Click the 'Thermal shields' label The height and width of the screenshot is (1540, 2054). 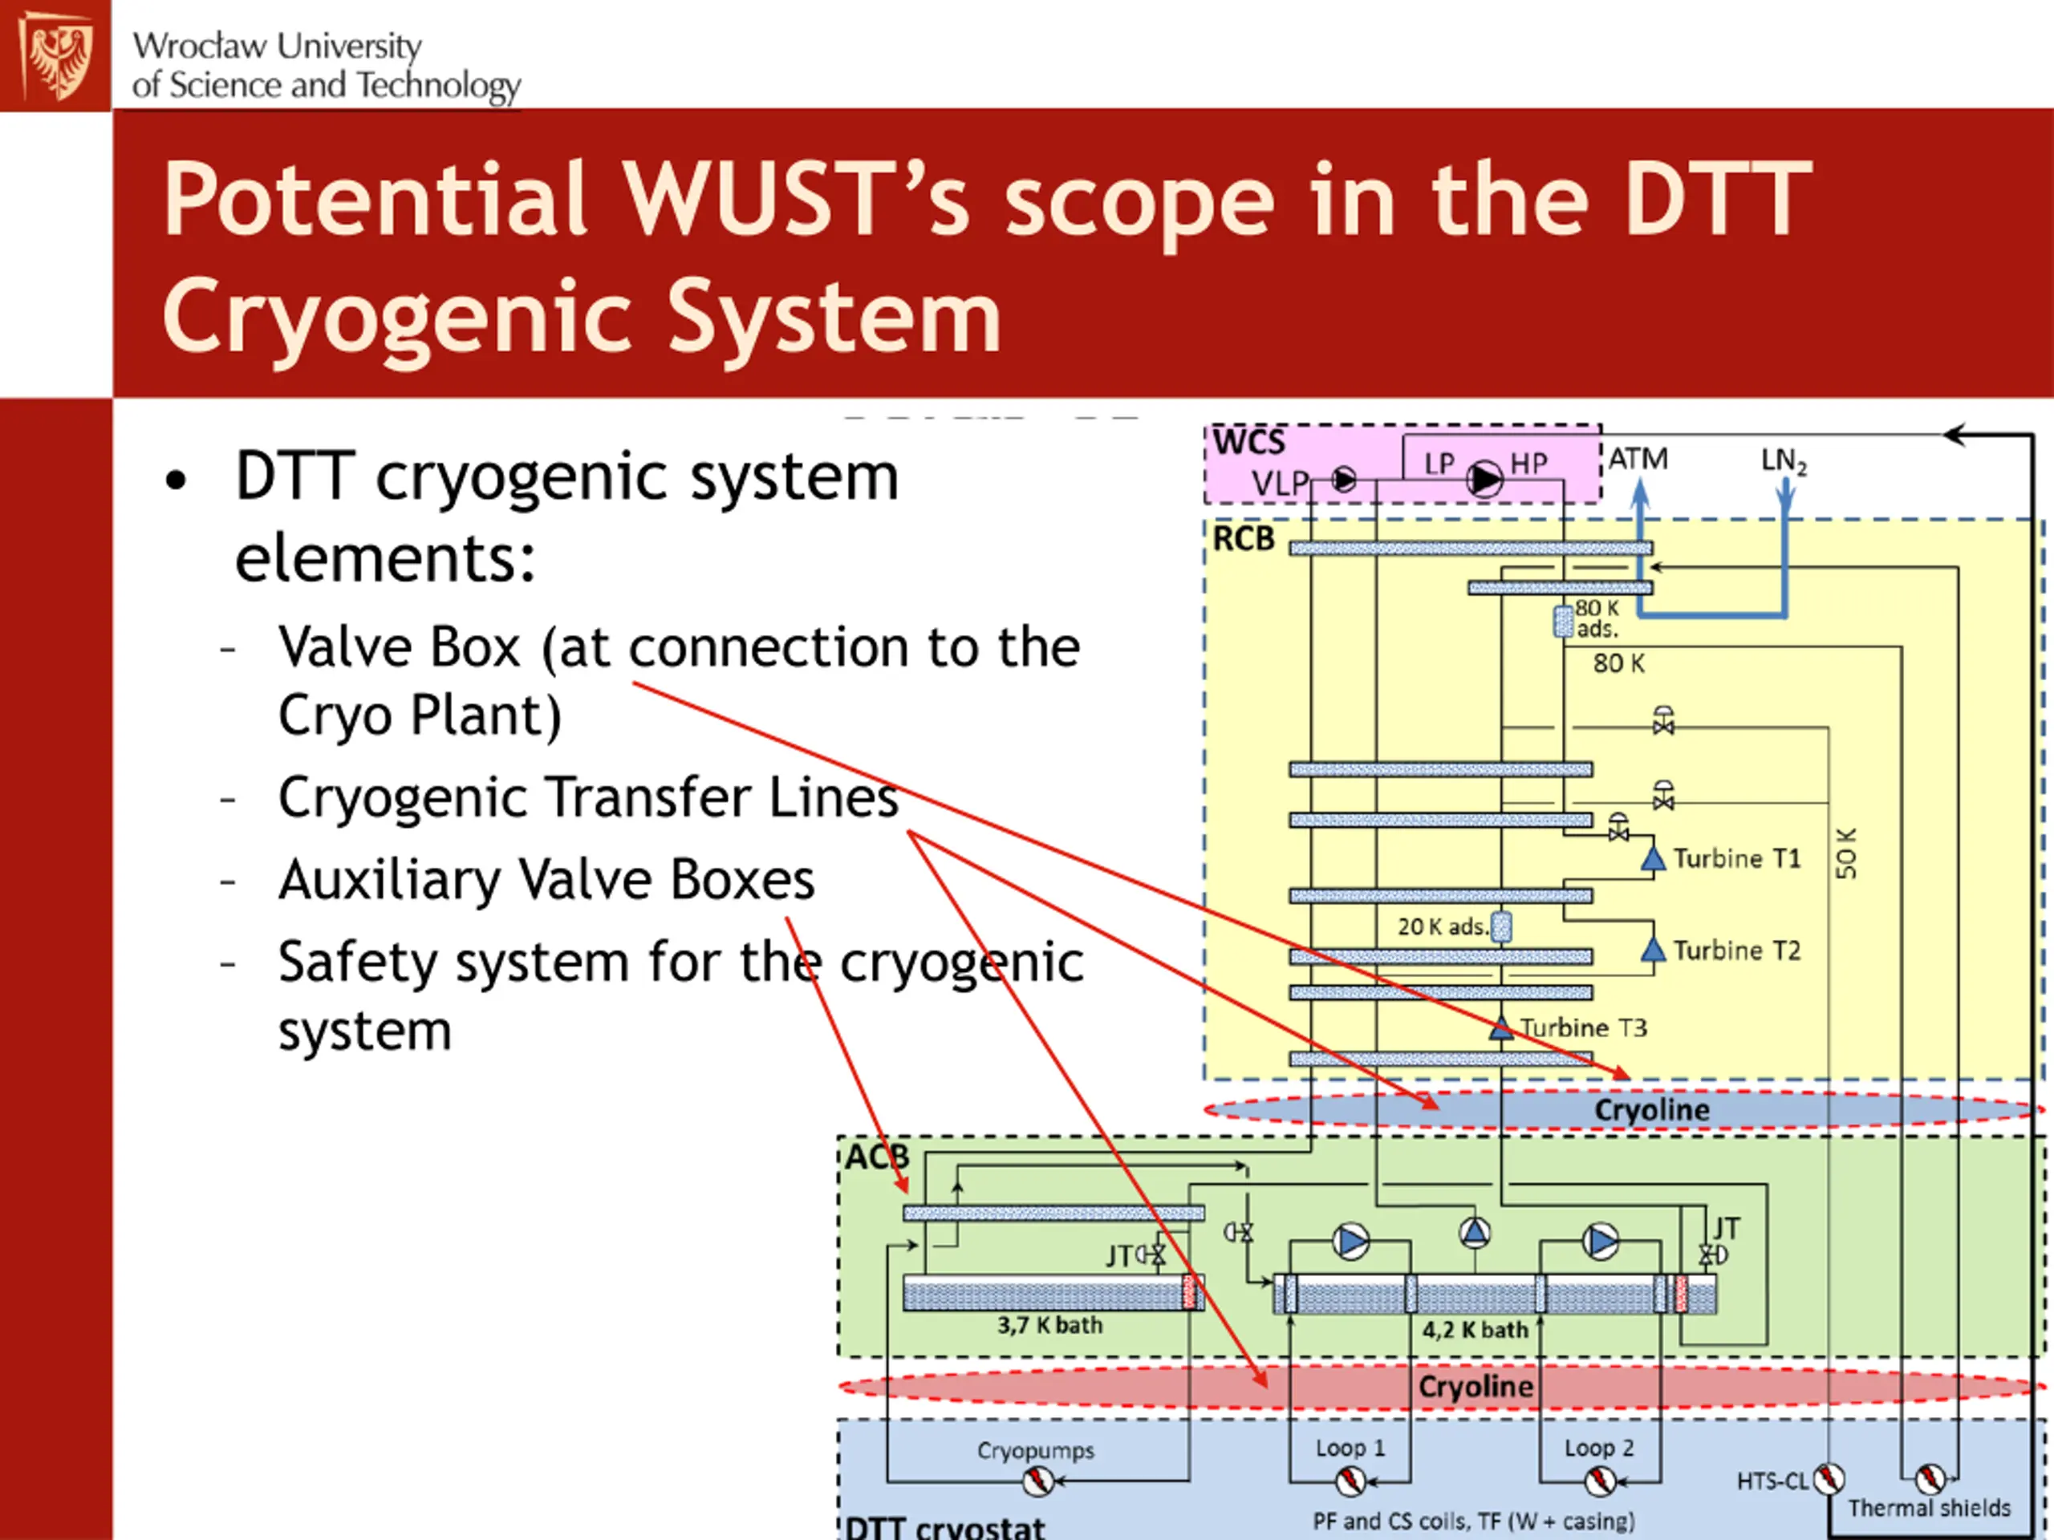pos(1930,1507)
